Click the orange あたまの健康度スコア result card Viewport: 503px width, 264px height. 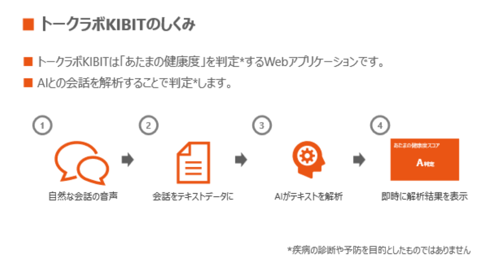coord(425,160)
